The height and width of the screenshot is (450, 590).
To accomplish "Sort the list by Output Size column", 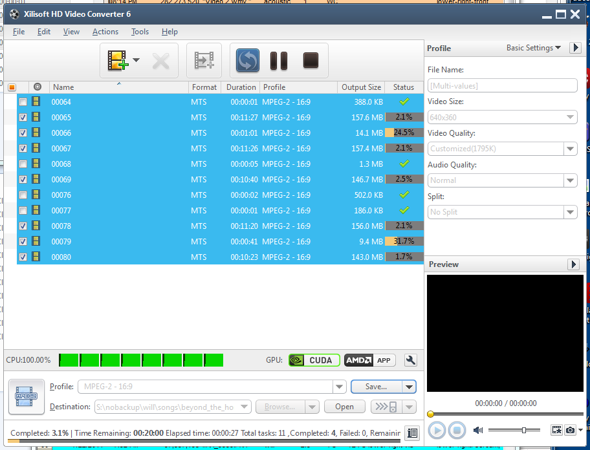I will tap(361, 87).
